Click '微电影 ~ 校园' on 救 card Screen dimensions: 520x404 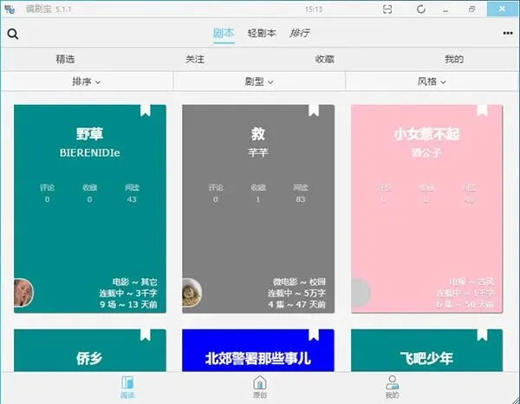tap(299, 282)
